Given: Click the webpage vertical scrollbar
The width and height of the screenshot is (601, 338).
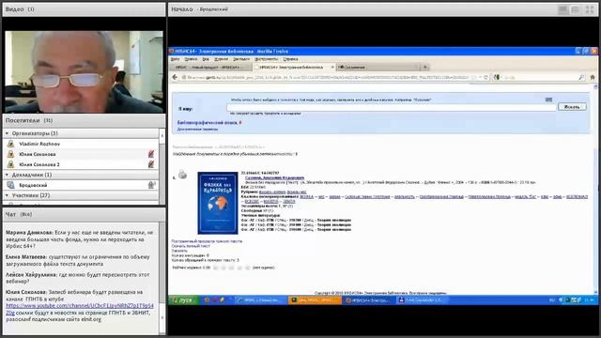Looking at the screenshot, I should click(x=595, y=190).
